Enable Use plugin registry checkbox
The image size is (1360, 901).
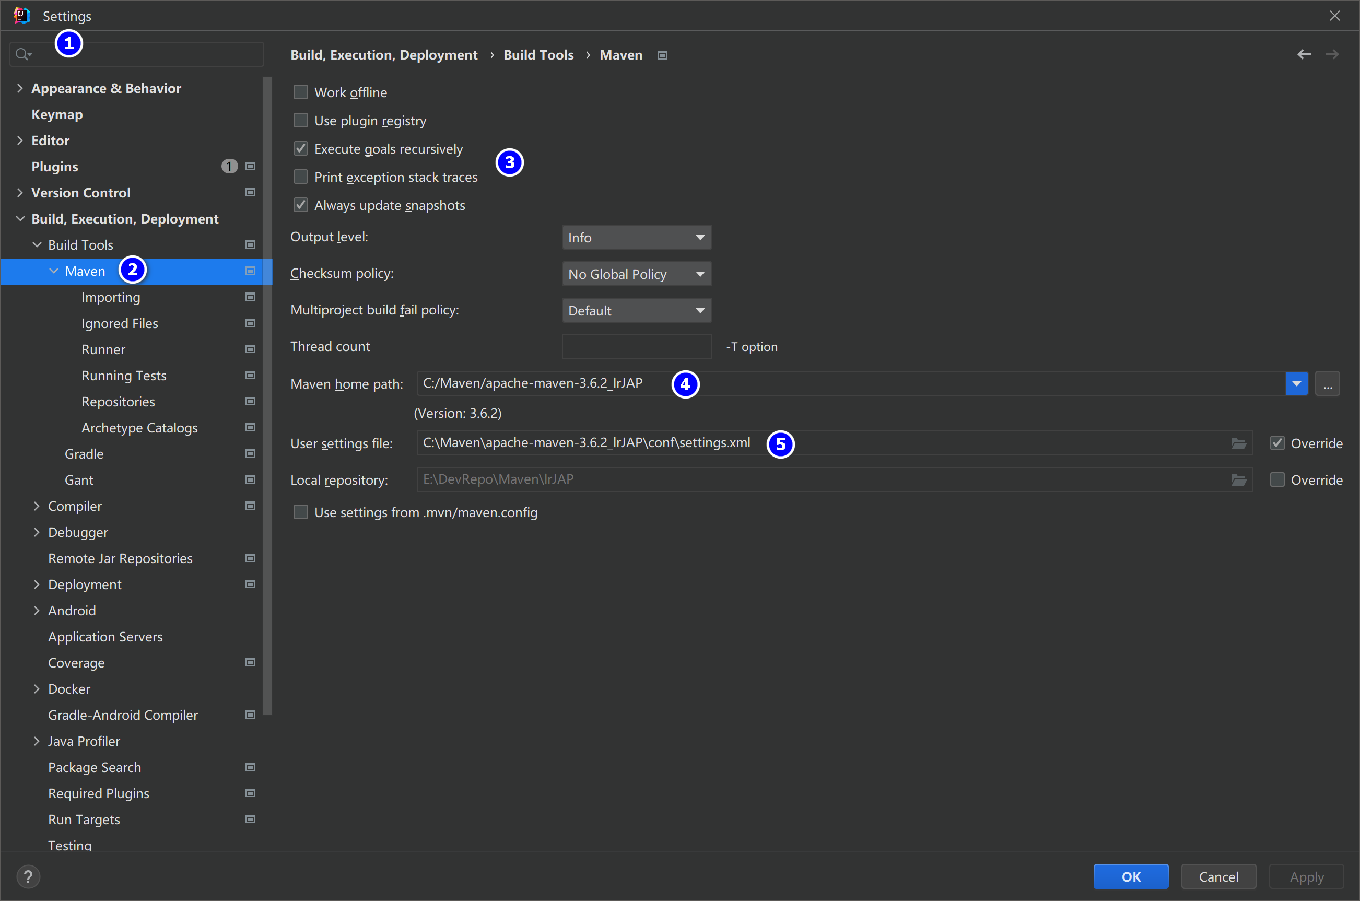300,120
